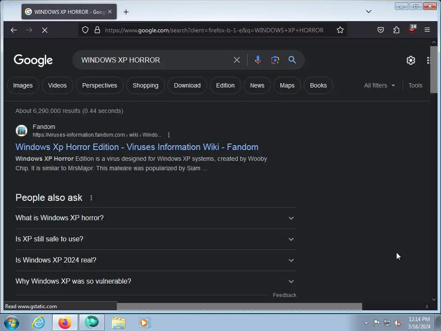The image size is (441, 331).
Task: Open the tracking protection shield icon
Action: click(x=85, y=30)
